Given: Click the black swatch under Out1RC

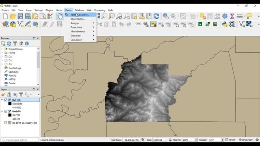Looking at the screenshot, I should [10, 104].
